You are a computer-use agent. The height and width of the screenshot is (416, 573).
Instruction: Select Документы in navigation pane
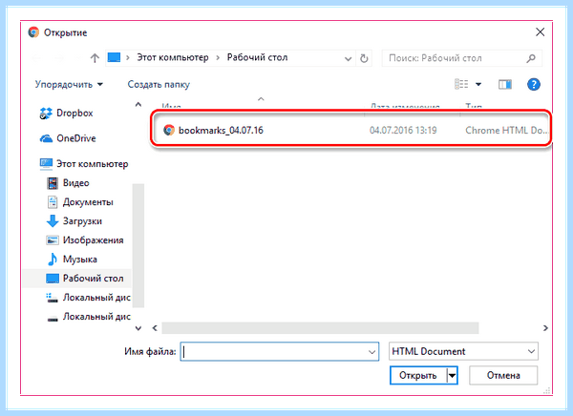[88, 202]
